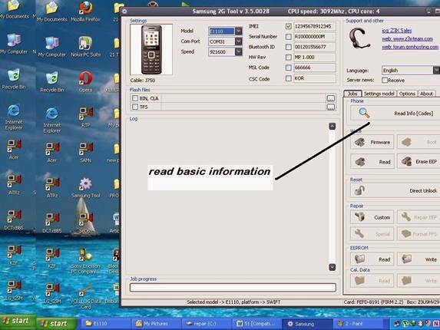Open the Opera desktop icon
This screenshot has width=440, height=330.
(x=85, y=81)
